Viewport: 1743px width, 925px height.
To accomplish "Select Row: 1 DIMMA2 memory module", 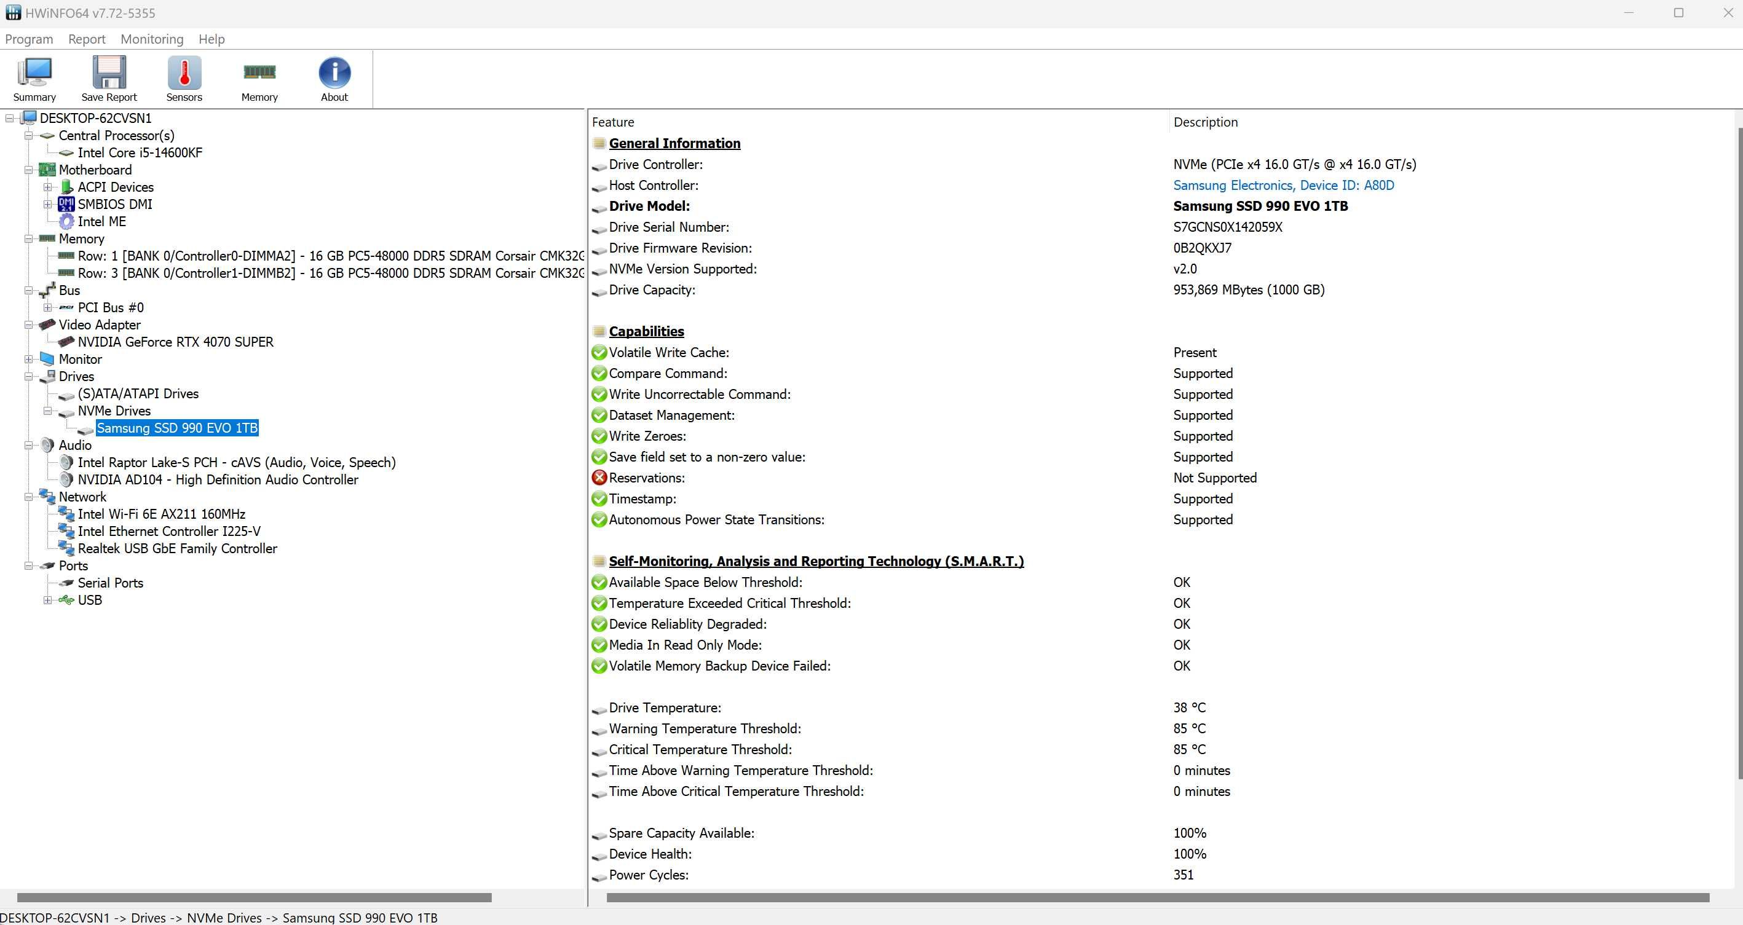I will 330,256.
